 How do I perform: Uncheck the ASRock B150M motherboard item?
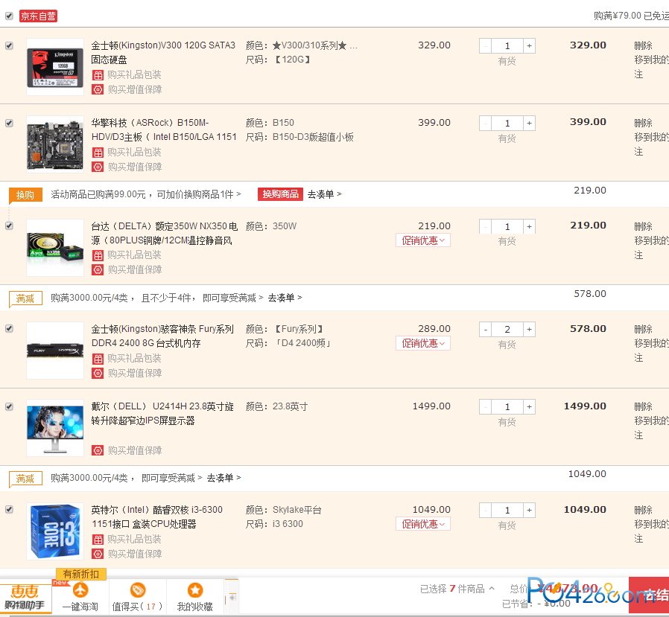click(x=9, y=123)
